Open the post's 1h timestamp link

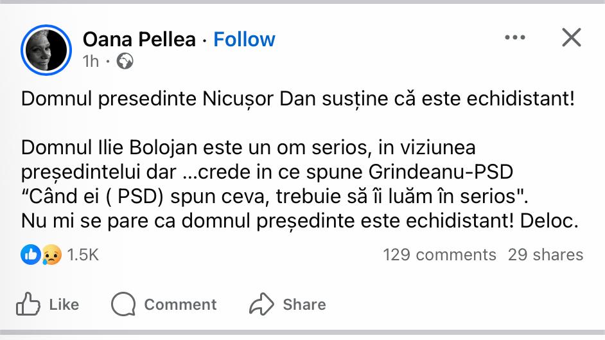point(91,61)
